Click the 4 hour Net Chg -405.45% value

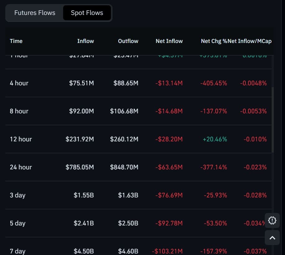[214, 83]
